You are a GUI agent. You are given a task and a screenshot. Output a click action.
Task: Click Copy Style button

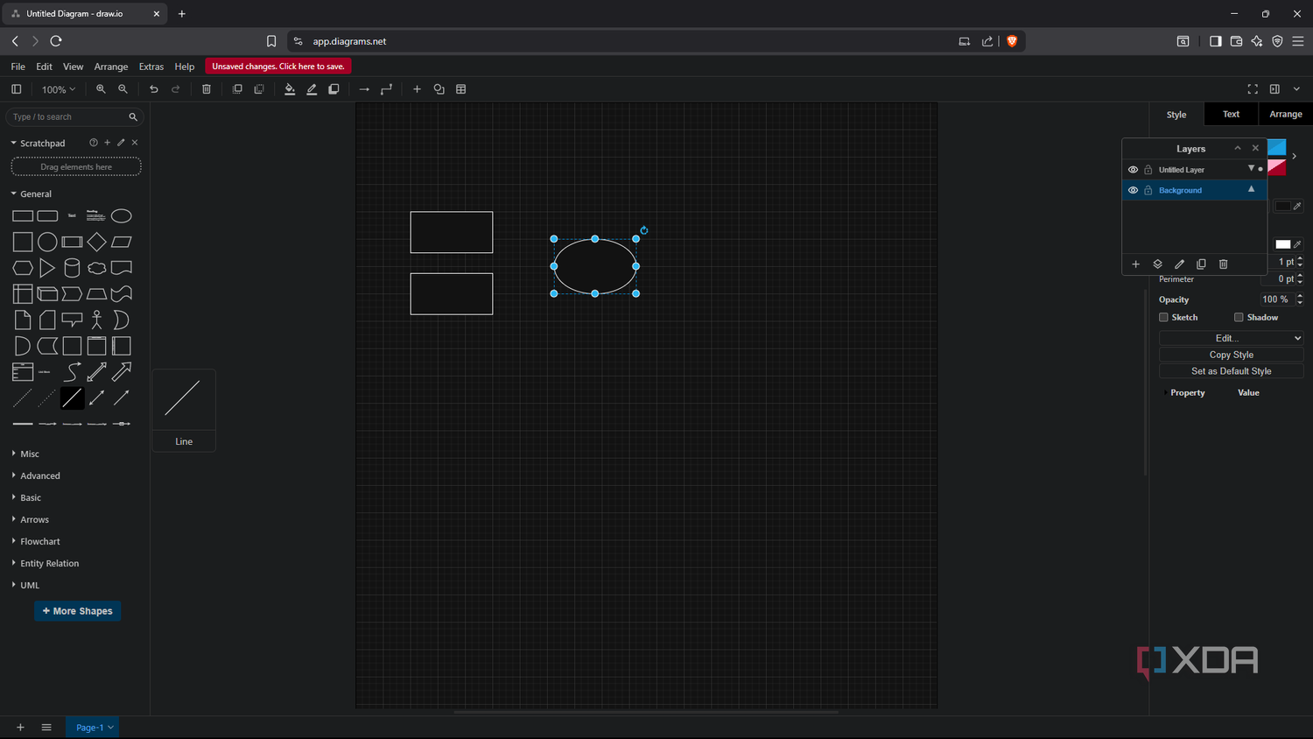[1232, 355]
